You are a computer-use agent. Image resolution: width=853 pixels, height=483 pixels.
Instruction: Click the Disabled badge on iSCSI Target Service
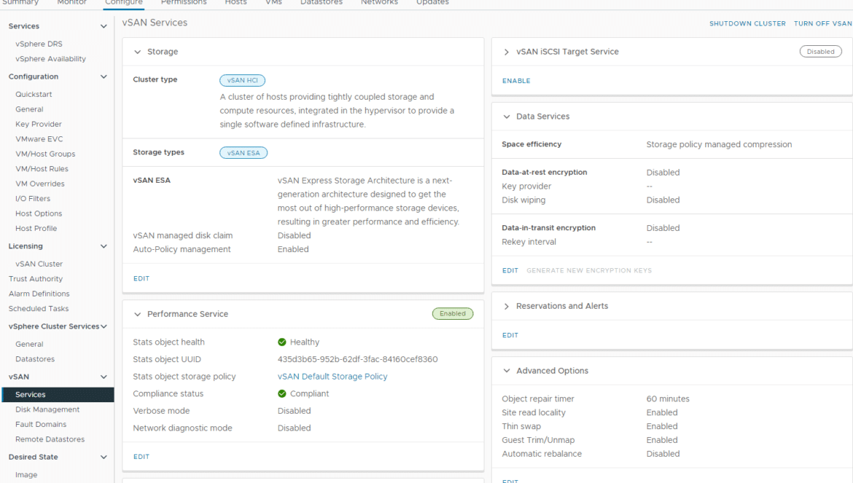click(x=820, y=52)
